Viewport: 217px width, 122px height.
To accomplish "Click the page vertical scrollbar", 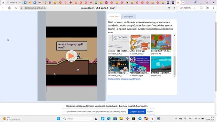I will pos(216,57).
